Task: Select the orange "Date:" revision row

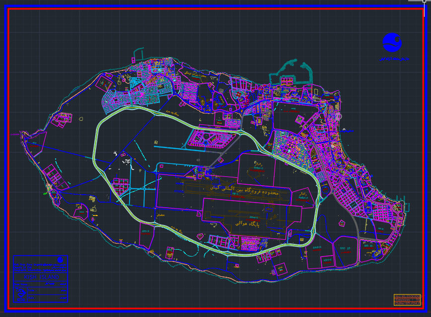Action: pos(407,303)
